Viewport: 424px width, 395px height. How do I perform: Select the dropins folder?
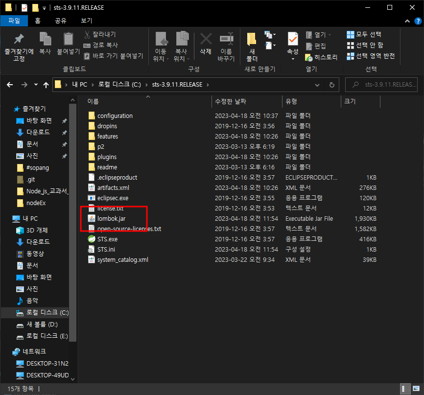[107, 126]
